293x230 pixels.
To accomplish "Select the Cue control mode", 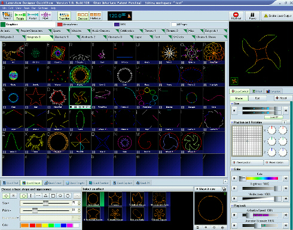I will pos(258,98).
